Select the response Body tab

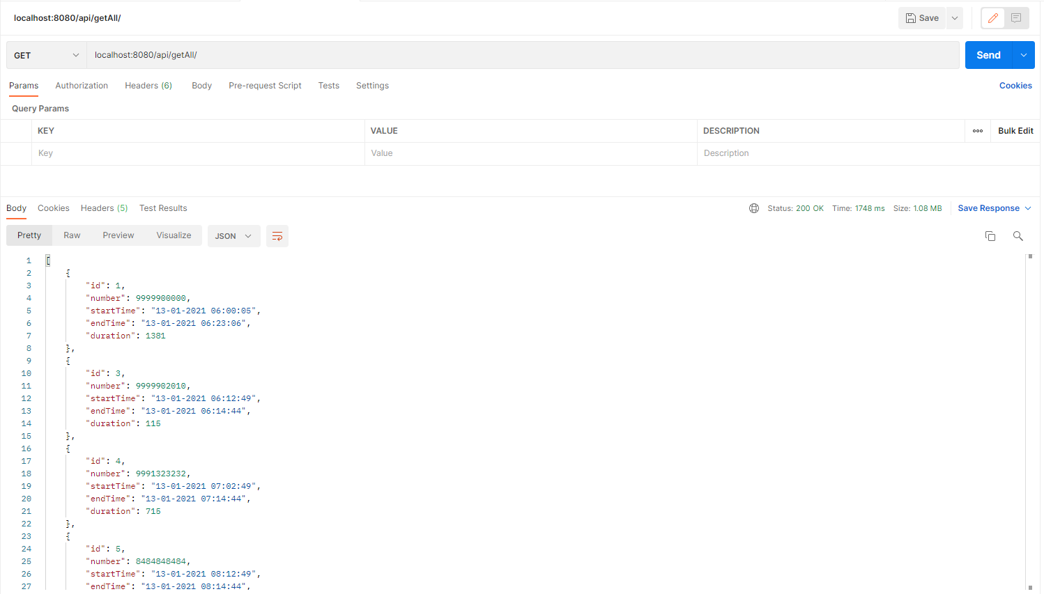point(16,208)
